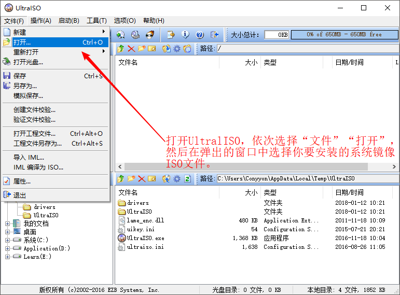Click the exit door icon in main toolbar
400x295 pixels.
coord(215,35)
